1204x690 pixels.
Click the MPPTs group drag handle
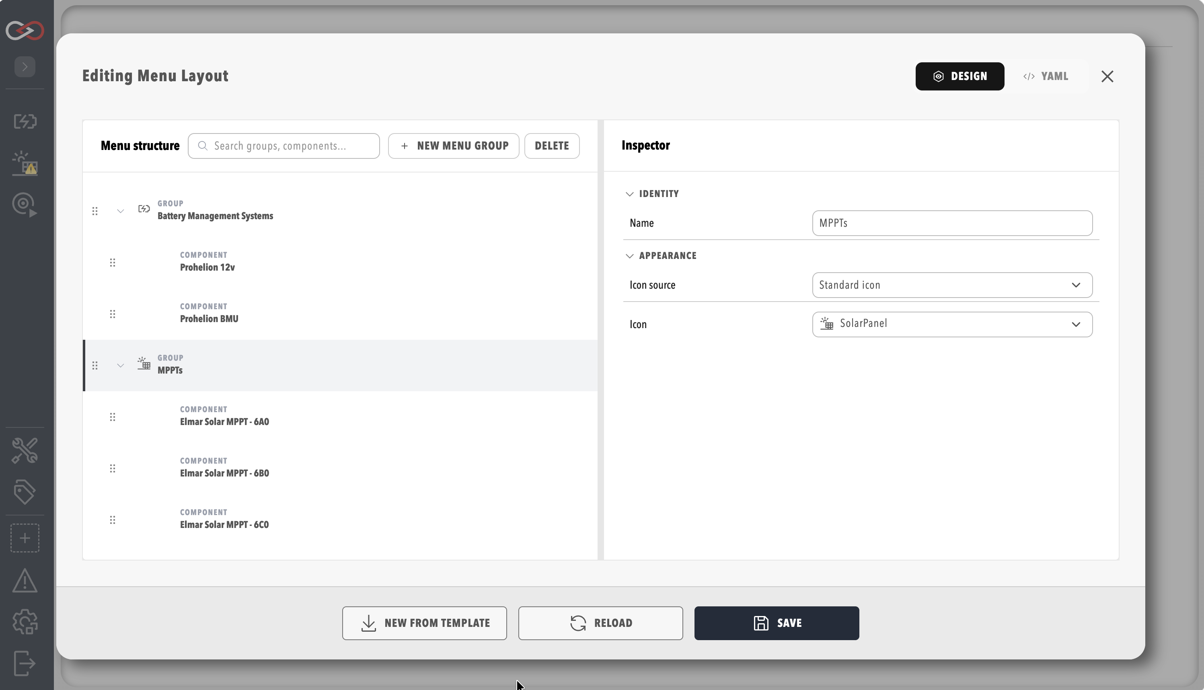tap(95, 366)
